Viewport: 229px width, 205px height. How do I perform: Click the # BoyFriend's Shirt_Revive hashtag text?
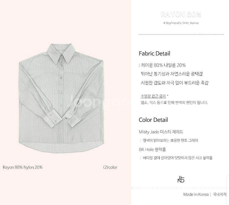(181, 23)
